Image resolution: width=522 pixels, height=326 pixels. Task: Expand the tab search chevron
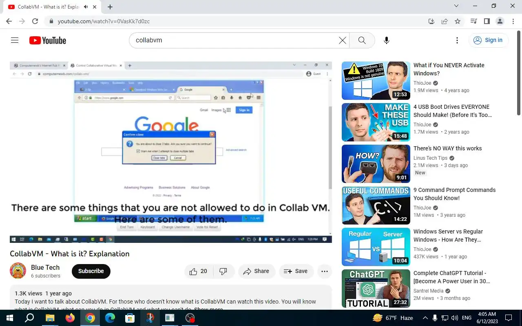click(456, 6)
